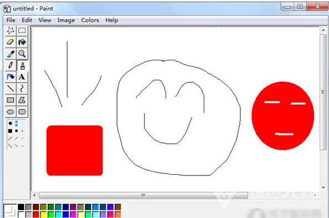This screenshot has width=329, height=218.
Task: Click the vertical scrollbar up arrow
Action: point(323,30)
